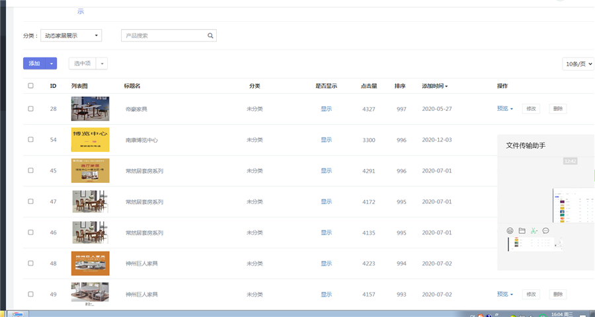Click the magnifier icon in product search
595x317 pixels.
[210, 36]
